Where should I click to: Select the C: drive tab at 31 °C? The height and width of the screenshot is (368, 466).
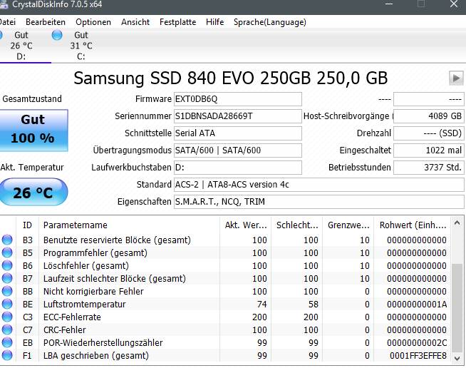[81, 46]
